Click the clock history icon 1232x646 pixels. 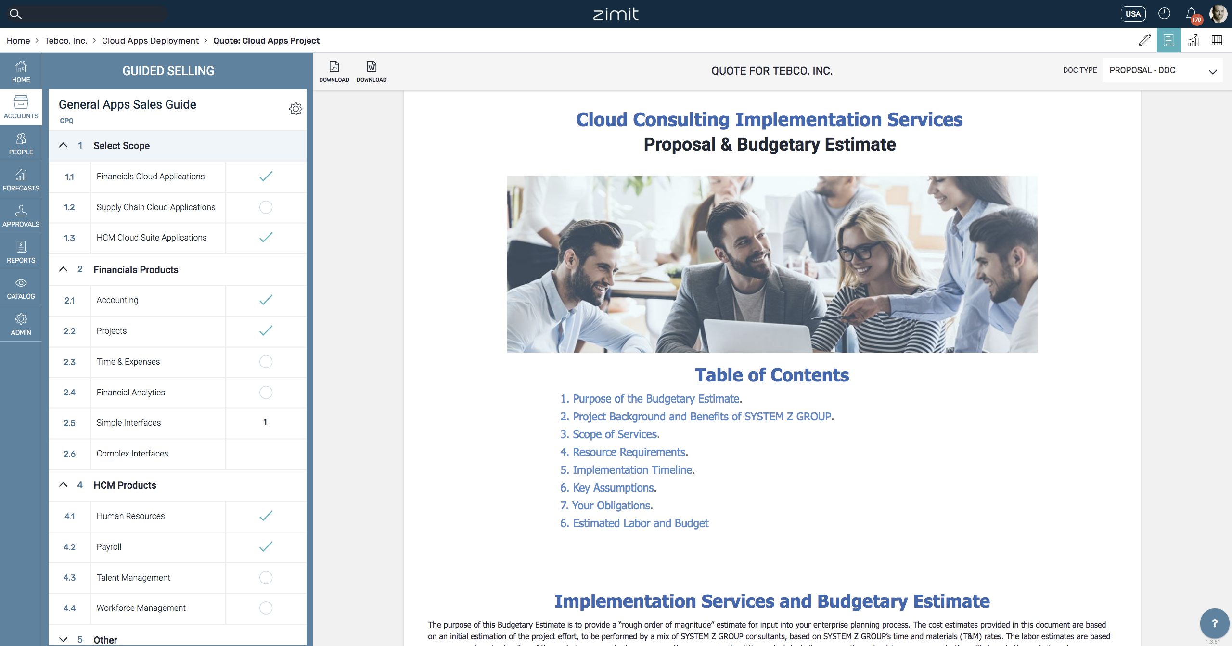pyautogui.click(x=1164, y=13)
